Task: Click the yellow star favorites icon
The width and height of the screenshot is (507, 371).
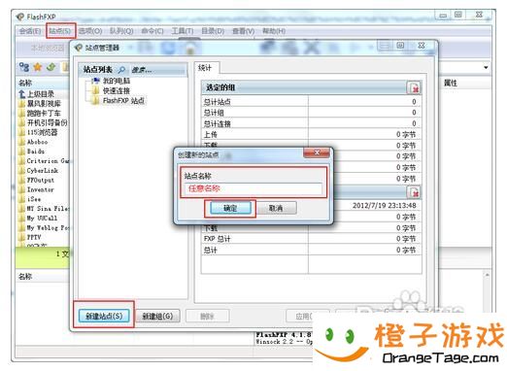Action: (38, 67)
